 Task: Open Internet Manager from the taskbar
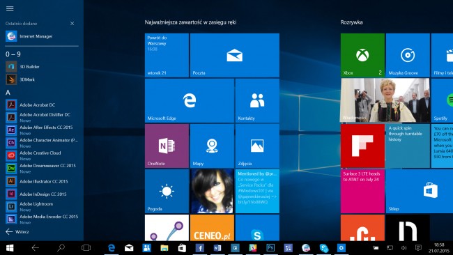pos(306,248)
